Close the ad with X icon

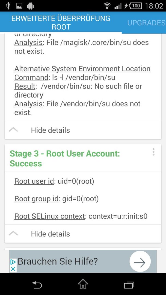(13, 269)
